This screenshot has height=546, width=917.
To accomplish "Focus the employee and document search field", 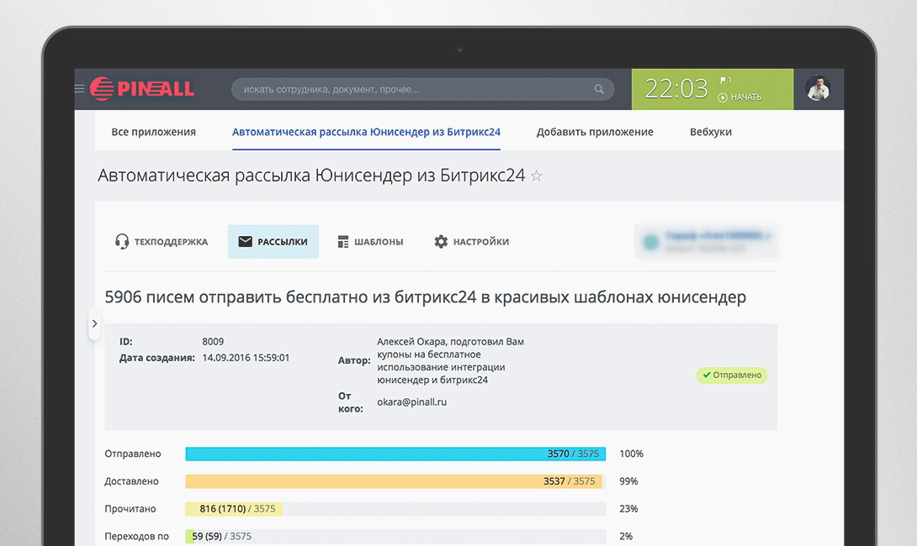I will [x=422, y=89].
